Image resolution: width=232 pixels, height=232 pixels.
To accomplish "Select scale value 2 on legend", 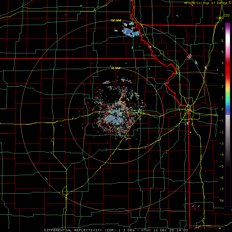I will coord(222,86).
